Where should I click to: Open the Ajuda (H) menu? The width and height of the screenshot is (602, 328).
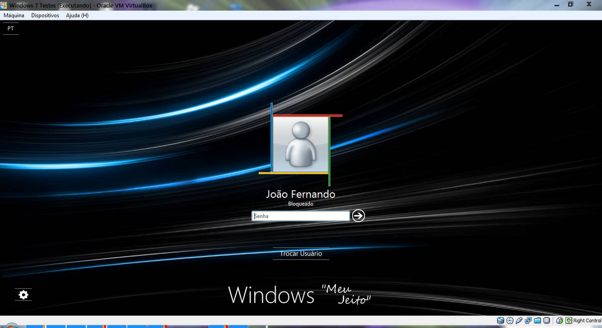click(x=77, y=15)
